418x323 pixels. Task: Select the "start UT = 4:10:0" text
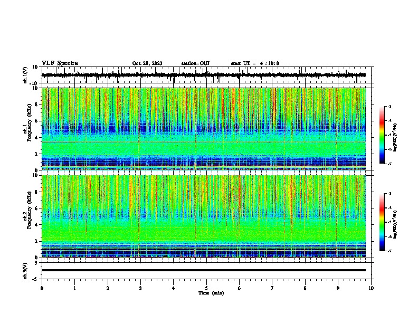click(255, 63)
